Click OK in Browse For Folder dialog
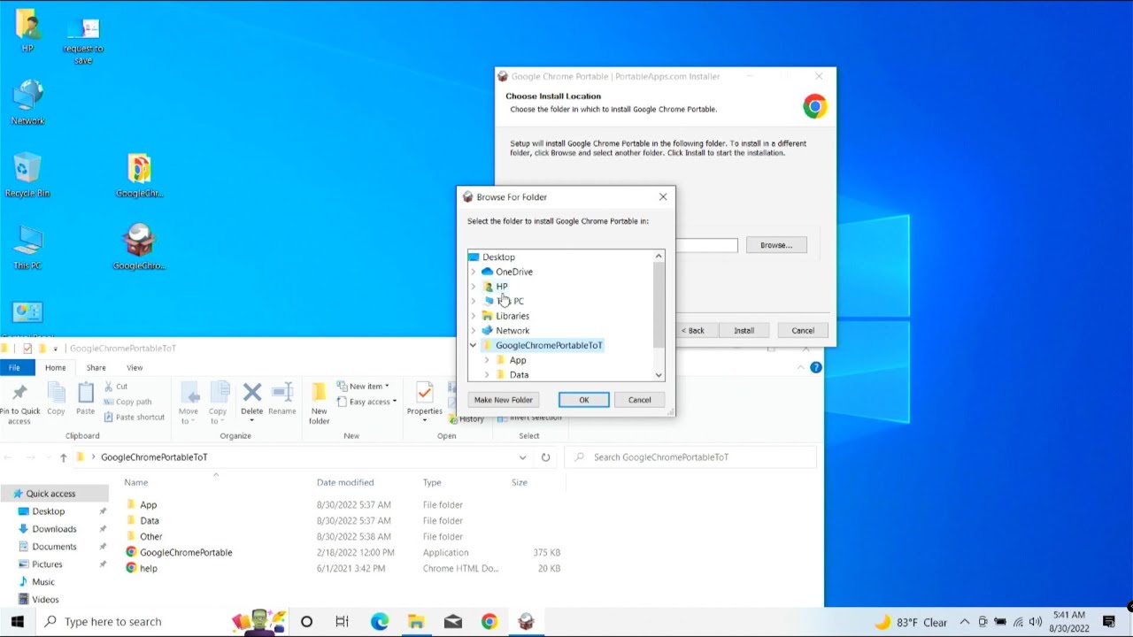Screen dimensions: 1133x637 [583, 400]
